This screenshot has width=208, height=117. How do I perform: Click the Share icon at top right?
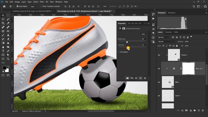coord(205,6)
